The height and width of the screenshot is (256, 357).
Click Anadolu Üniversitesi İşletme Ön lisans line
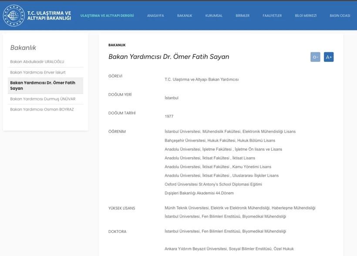(x=223, y=149)
